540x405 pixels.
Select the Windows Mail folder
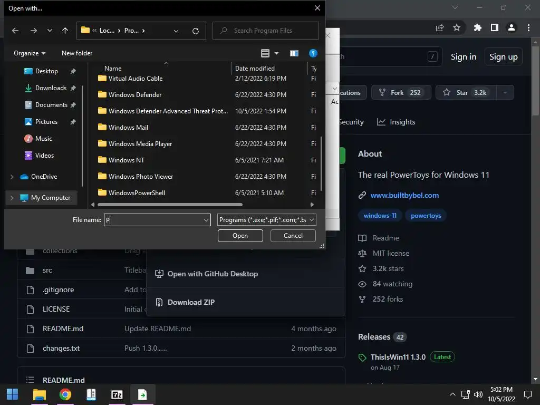[x=128, y=128]
